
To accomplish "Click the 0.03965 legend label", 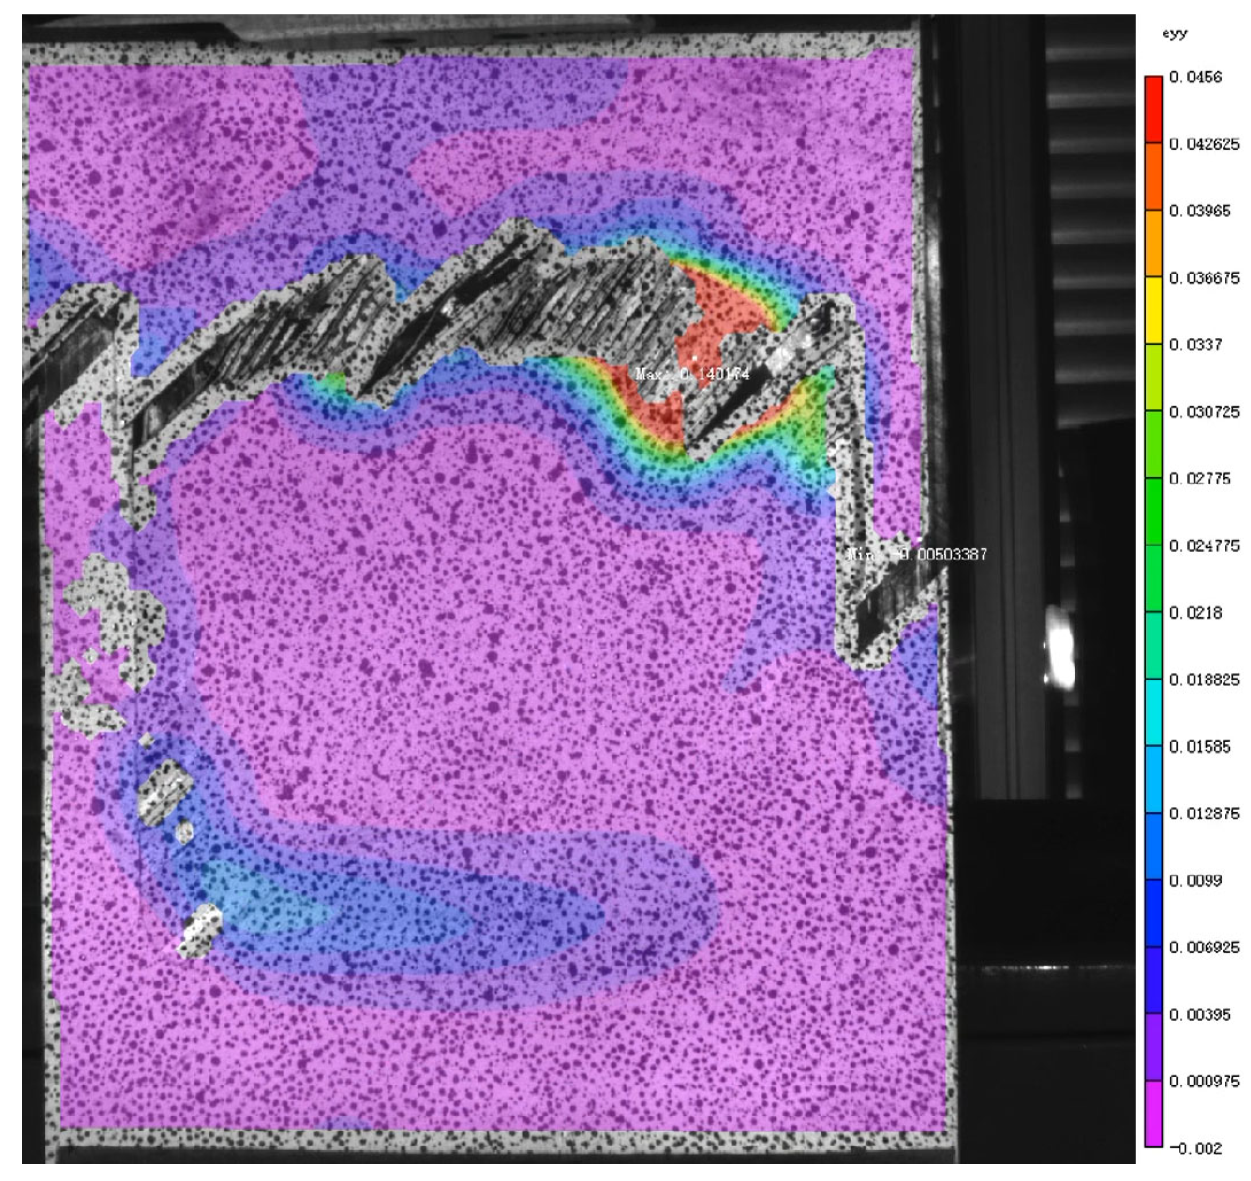I will click(x=1199, y=211).
